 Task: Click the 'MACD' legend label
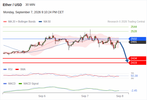click(x=12, y=84)
